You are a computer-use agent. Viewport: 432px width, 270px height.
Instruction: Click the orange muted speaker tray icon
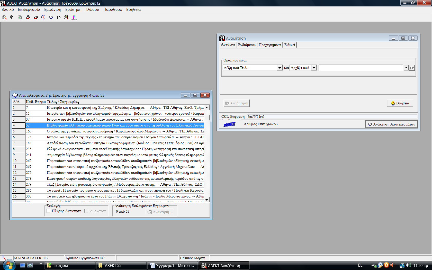tap(392, 265)
